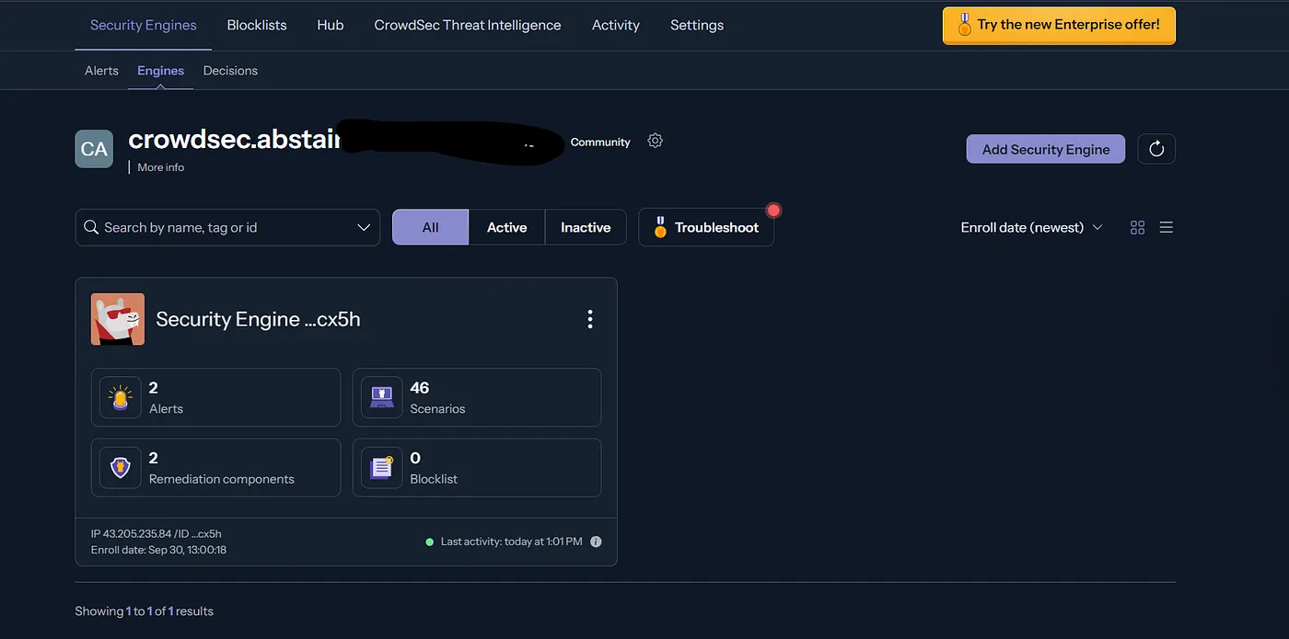
Task: Click the CA organization avatar
Action: tap(94, 149)
